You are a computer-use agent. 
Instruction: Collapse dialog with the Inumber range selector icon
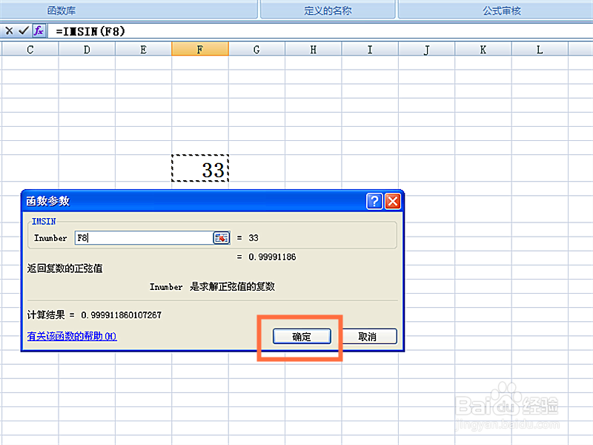point(221,238)
